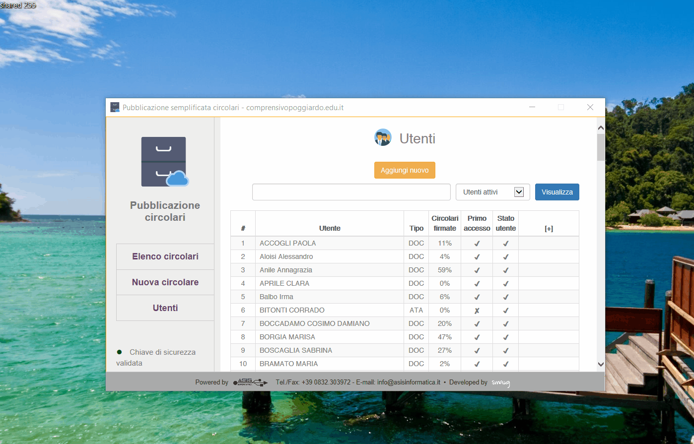Click Circolari firmate column header
694x444 pixels.
(445, 223)
